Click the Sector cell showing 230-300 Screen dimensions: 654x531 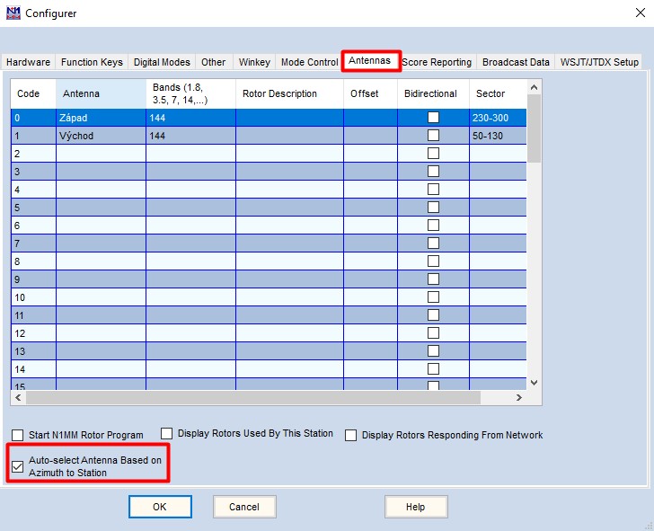coord(497,118)
